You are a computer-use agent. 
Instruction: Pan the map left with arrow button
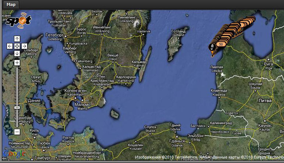[x=10, y=46]
